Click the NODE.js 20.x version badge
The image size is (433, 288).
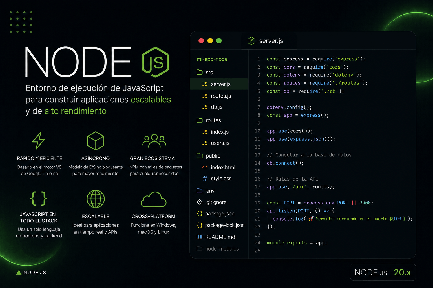383,272
